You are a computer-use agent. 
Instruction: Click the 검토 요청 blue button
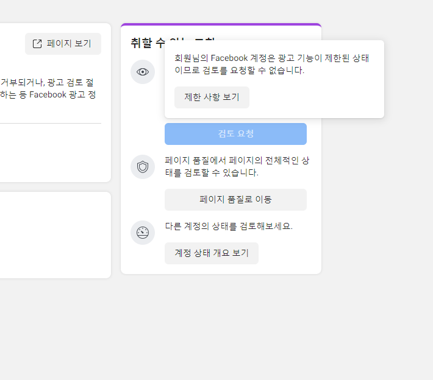coord(235,134)
